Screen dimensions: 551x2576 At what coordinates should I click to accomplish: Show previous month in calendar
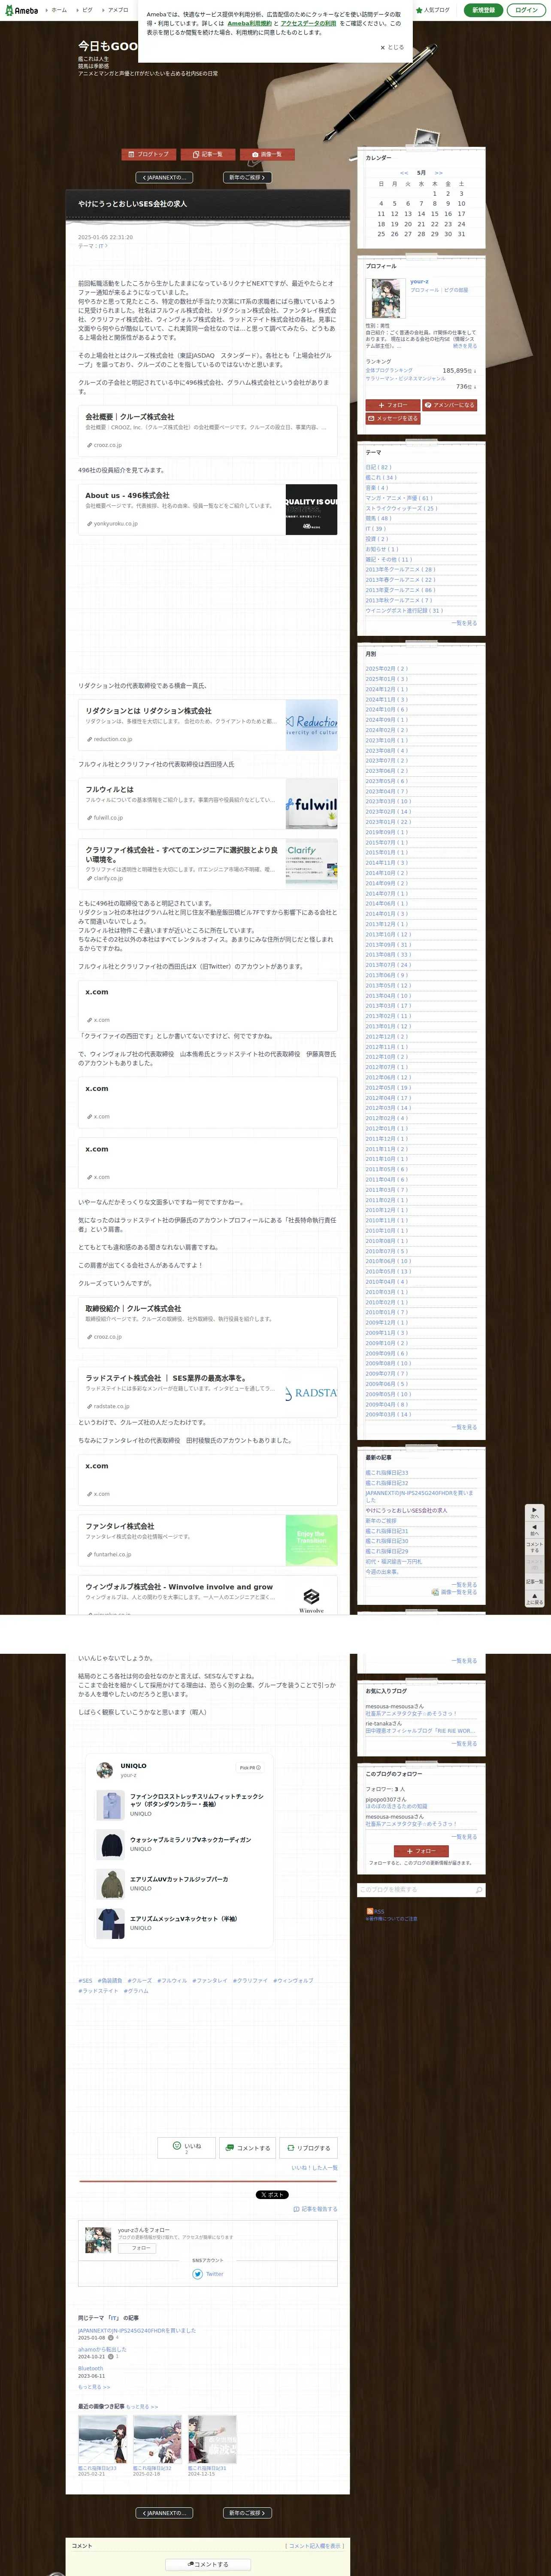(x=404, y=173)
